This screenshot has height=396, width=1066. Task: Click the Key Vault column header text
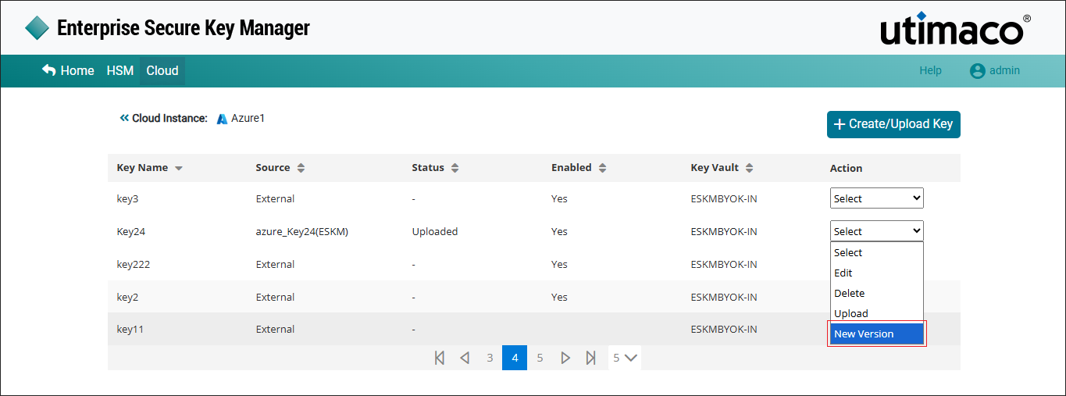coord(715,168)
